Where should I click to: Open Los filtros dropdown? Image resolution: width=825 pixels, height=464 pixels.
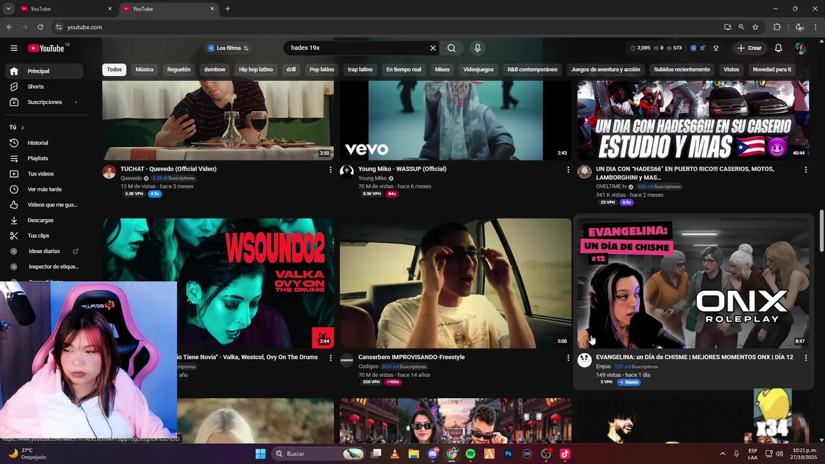coord(228,48)
